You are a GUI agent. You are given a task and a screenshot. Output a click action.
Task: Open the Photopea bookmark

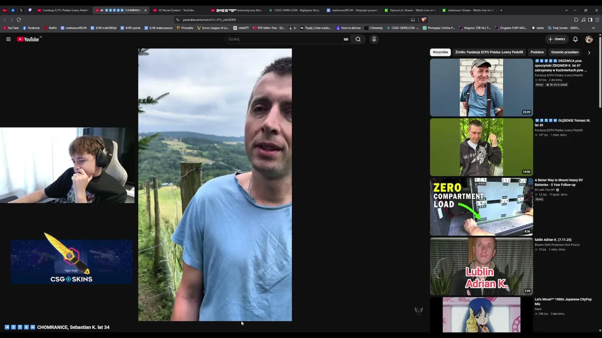point(439,28)
